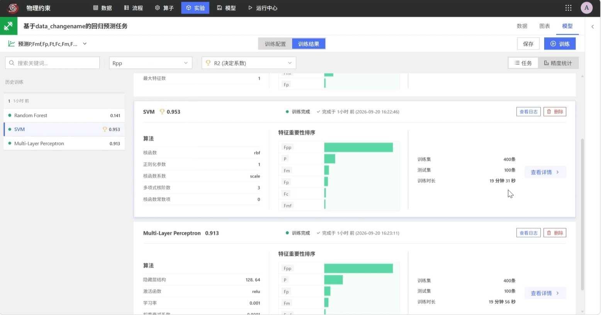Open the apps grid icon
The image size is (601, 315).
coord(568,8)
